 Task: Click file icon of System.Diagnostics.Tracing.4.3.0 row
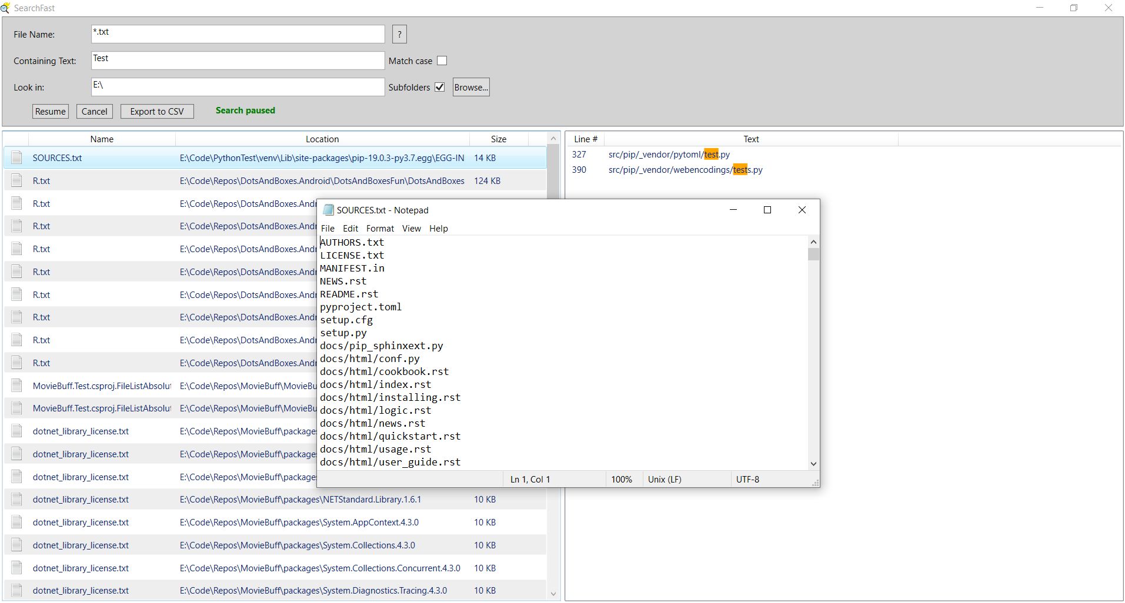17,591
